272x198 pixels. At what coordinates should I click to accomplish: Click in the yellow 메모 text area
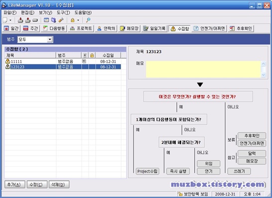click(203, 69)
